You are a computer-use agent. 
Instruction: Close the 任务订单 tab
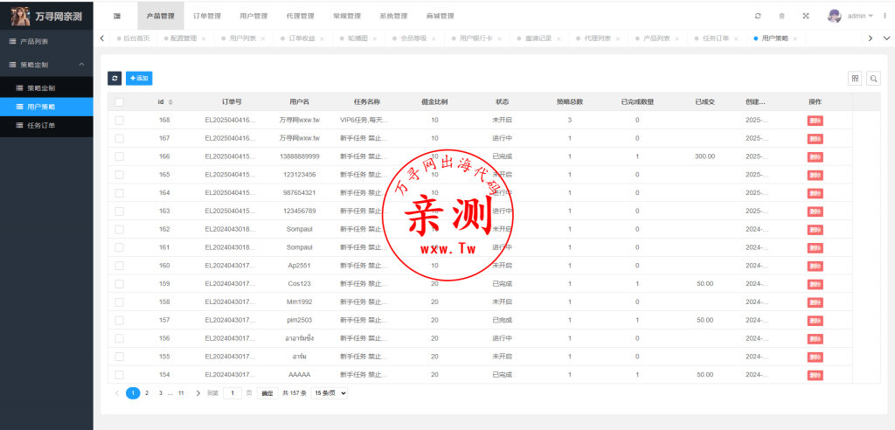tap(736, 38)
